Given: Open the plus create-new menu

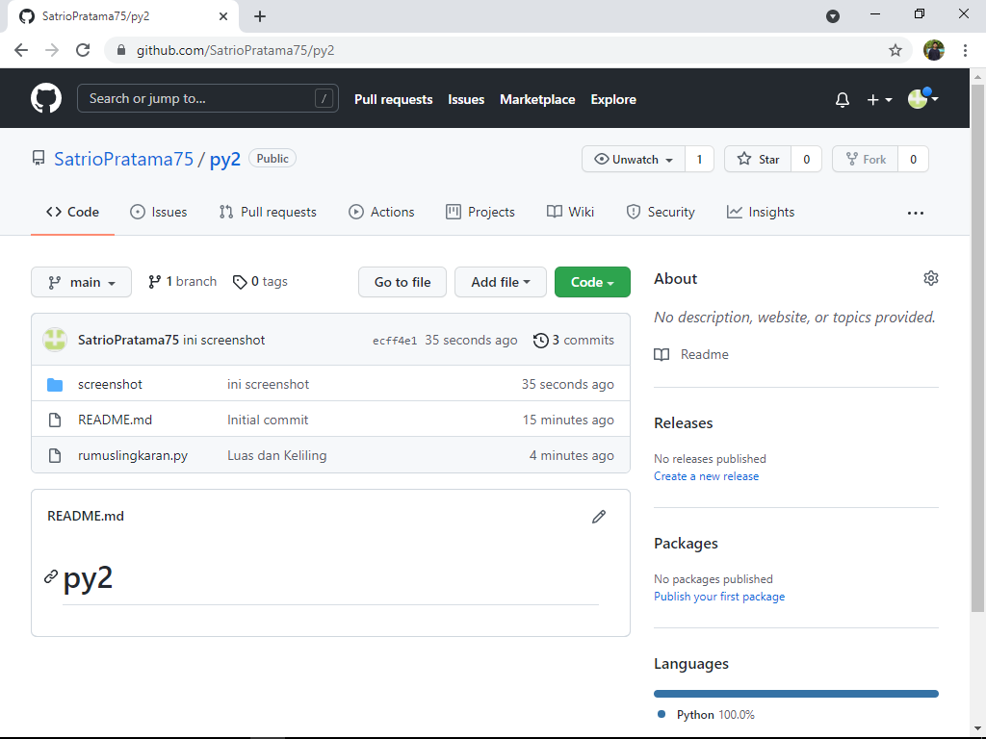Looking at the screenshot, I should (x=879, y=99).
